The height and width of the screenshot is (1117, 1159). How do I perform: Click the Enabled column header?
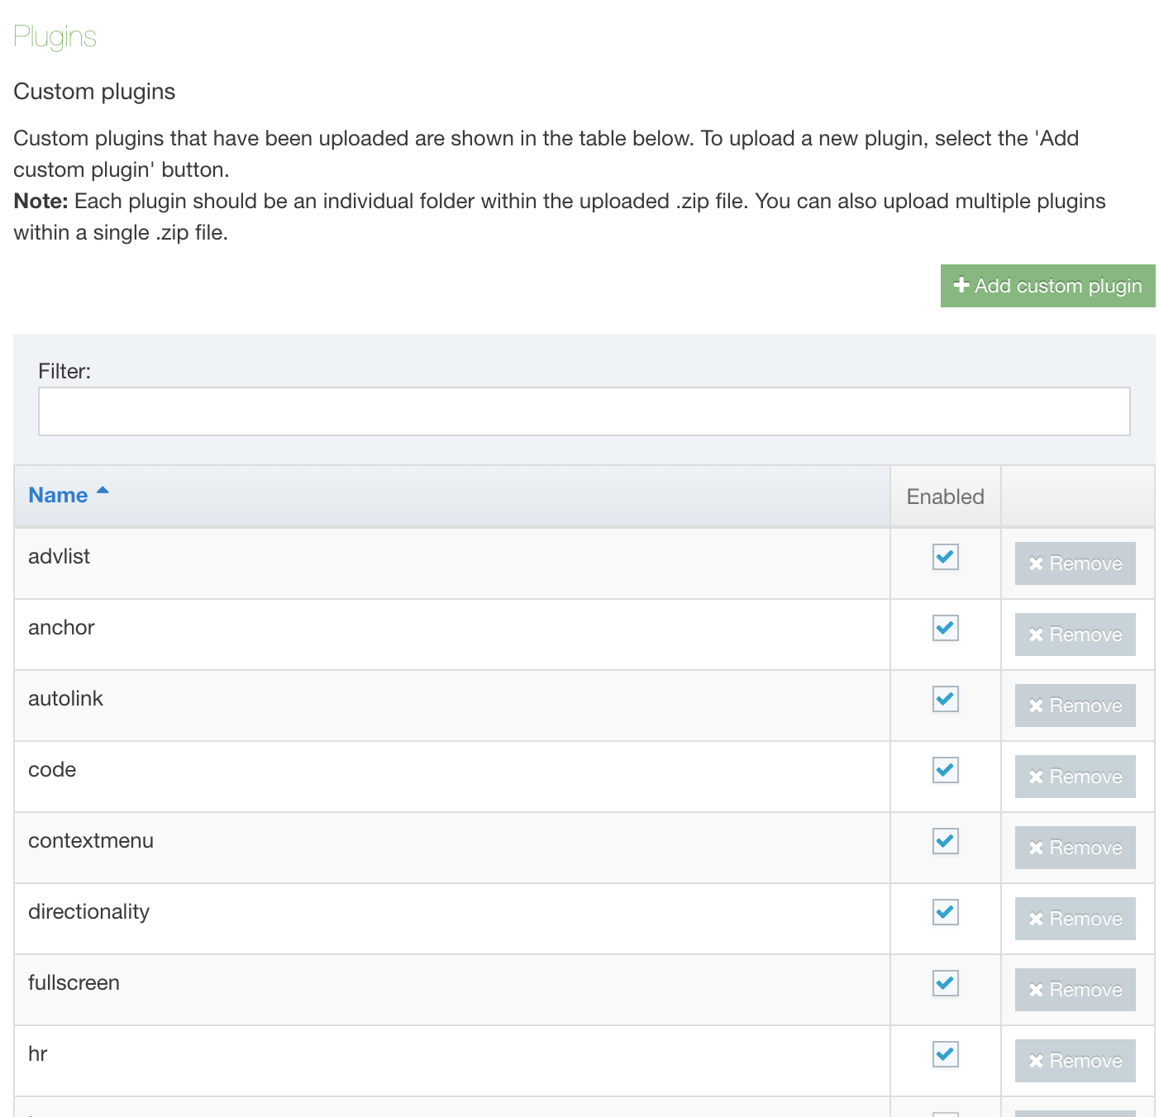[945, 496]
